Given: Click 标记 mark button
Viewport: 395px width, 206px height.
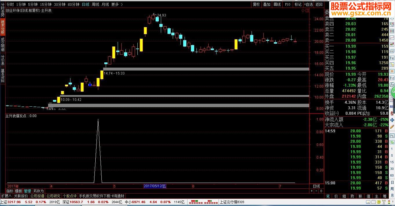Looking at the screenshot, I should [298, 4].
